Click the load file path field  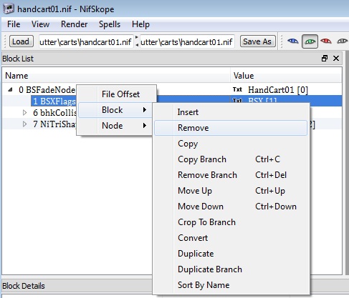click(x=86, y=42)
